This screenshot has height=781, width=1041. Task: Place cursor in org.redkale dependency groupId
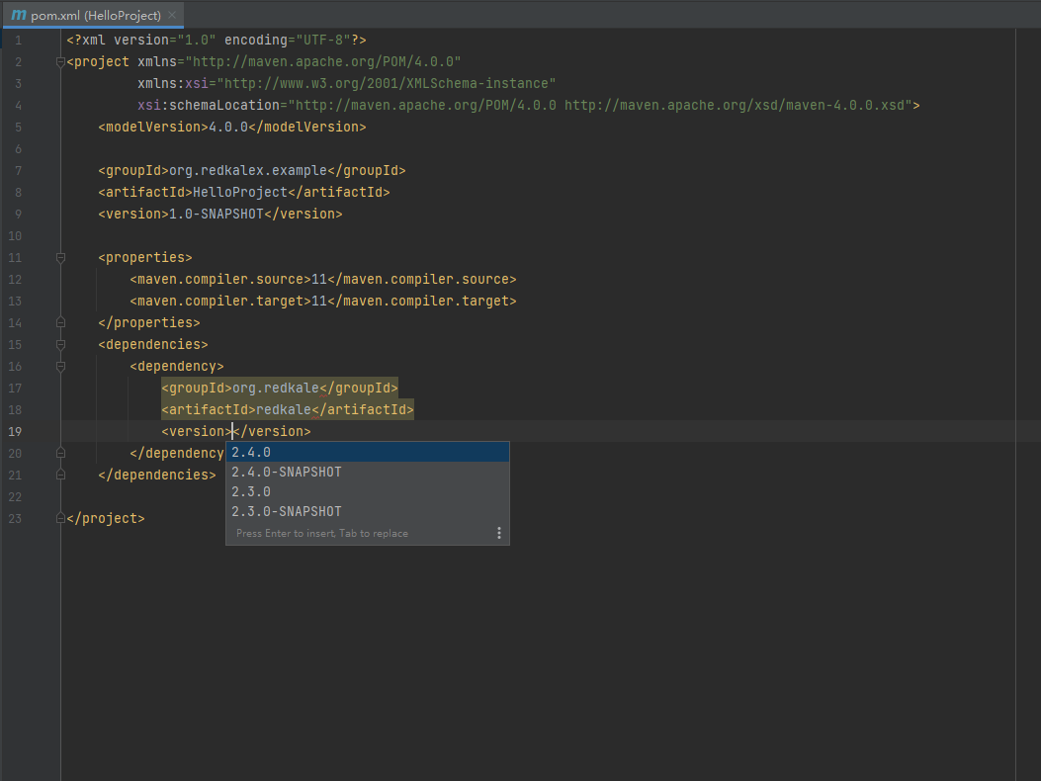[275, 388]
